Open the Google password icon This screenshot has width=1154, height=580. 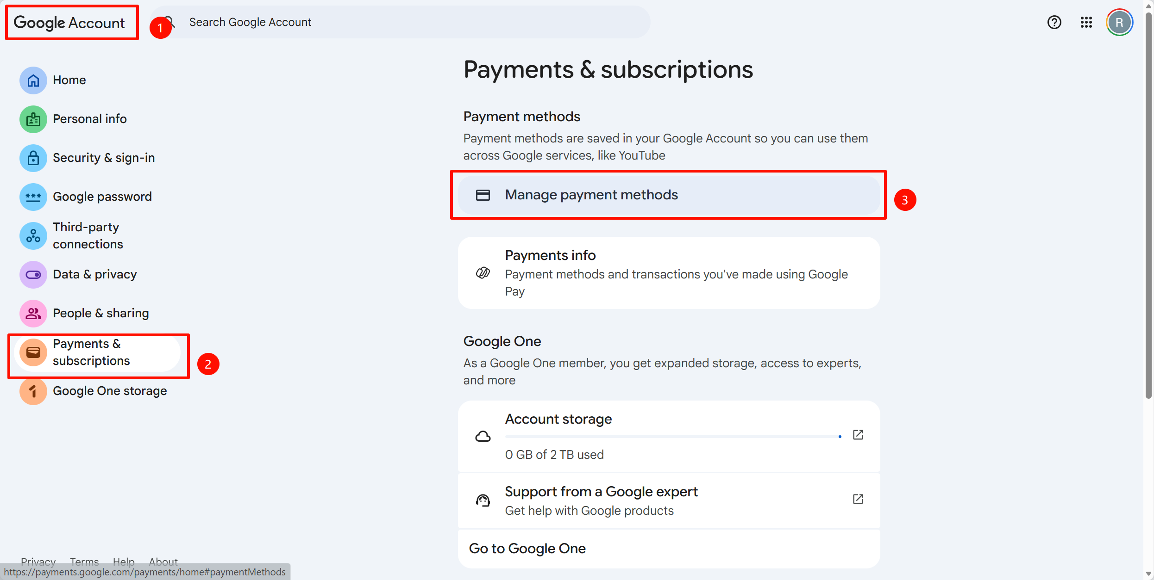click(x=33, y=197)
